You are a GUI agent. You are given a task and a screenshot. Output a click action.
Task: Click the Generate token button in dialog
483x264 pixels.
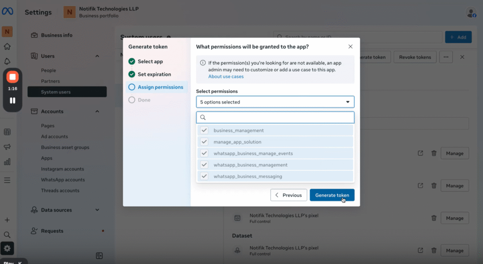click(332, 195)
